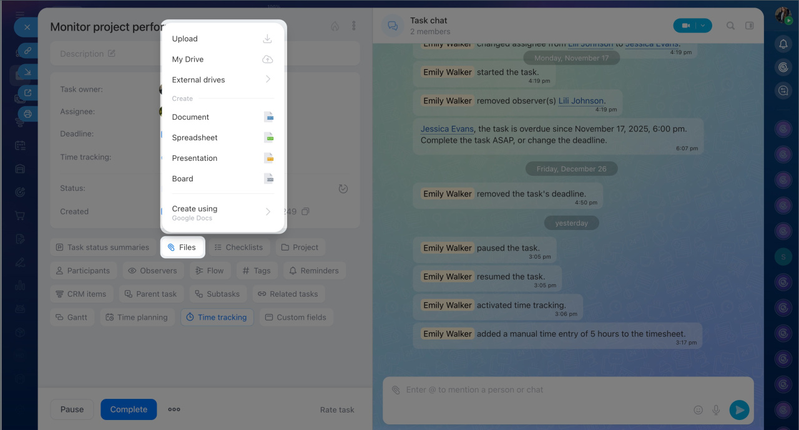Select My Drive in files menu
Screen dimensions: 799x430
click(222, 59)
